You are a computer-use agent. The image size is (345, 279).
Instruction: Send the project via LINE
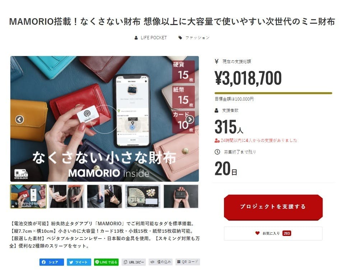[106, 262]
